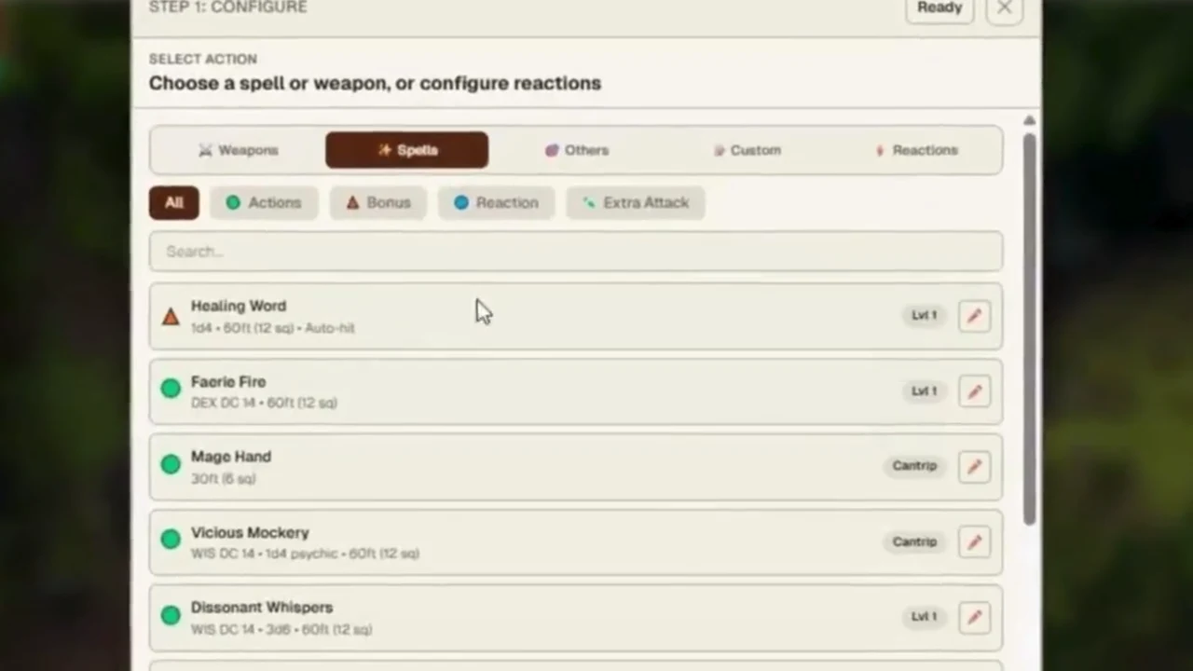Screen dimensions: 1193x671
Task: Edit the Healing Word spell pencil icon
Action: pos(974,316)
